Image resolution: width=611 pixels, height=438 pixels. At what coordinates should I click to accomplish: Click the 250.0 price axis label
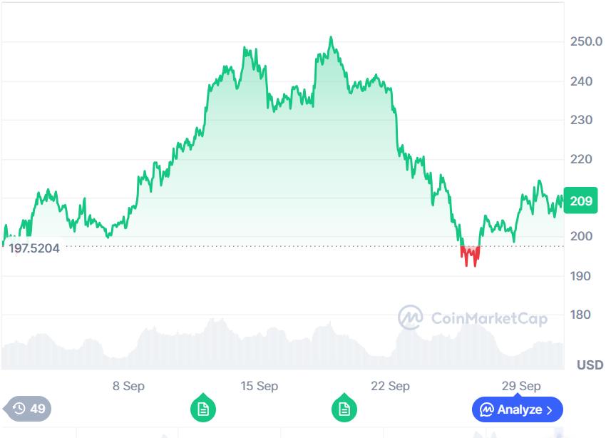click(586, 42)
